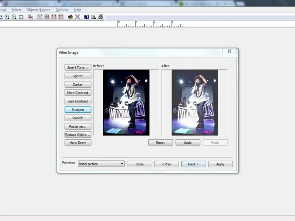Apply the Posterize... filter
Viewport: 295px width, 221px height.
[78, 126]
